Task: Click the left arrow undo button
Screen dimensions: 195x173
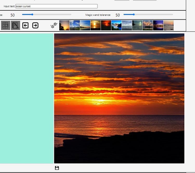Action: [25, 25]
